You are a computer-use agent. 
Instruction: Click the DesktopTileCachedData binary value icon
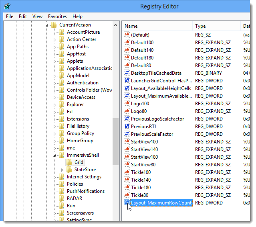pyautogui.click(x=127, y=73)
